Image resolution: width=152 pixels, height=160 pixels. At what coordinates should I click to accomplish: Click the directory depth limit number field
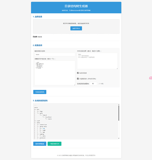[x=93, y=84]
